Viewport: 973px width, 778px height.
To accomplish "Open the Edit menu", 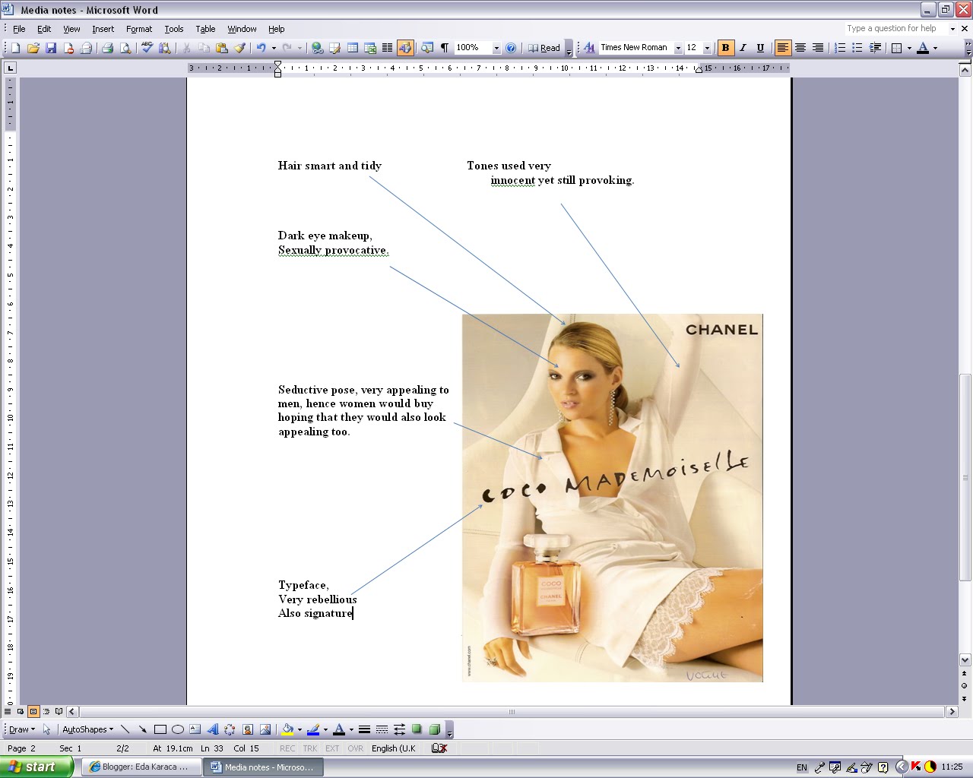I will click(x=44, y=29).
